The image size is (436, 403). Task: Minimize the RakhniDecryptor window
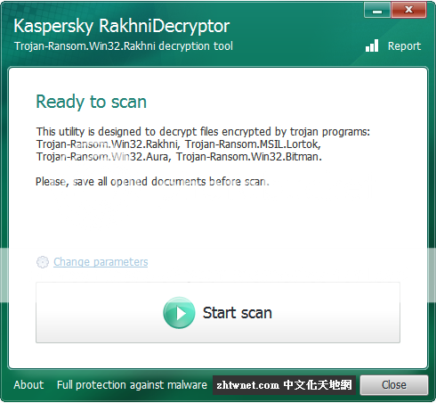click(377, 11)
